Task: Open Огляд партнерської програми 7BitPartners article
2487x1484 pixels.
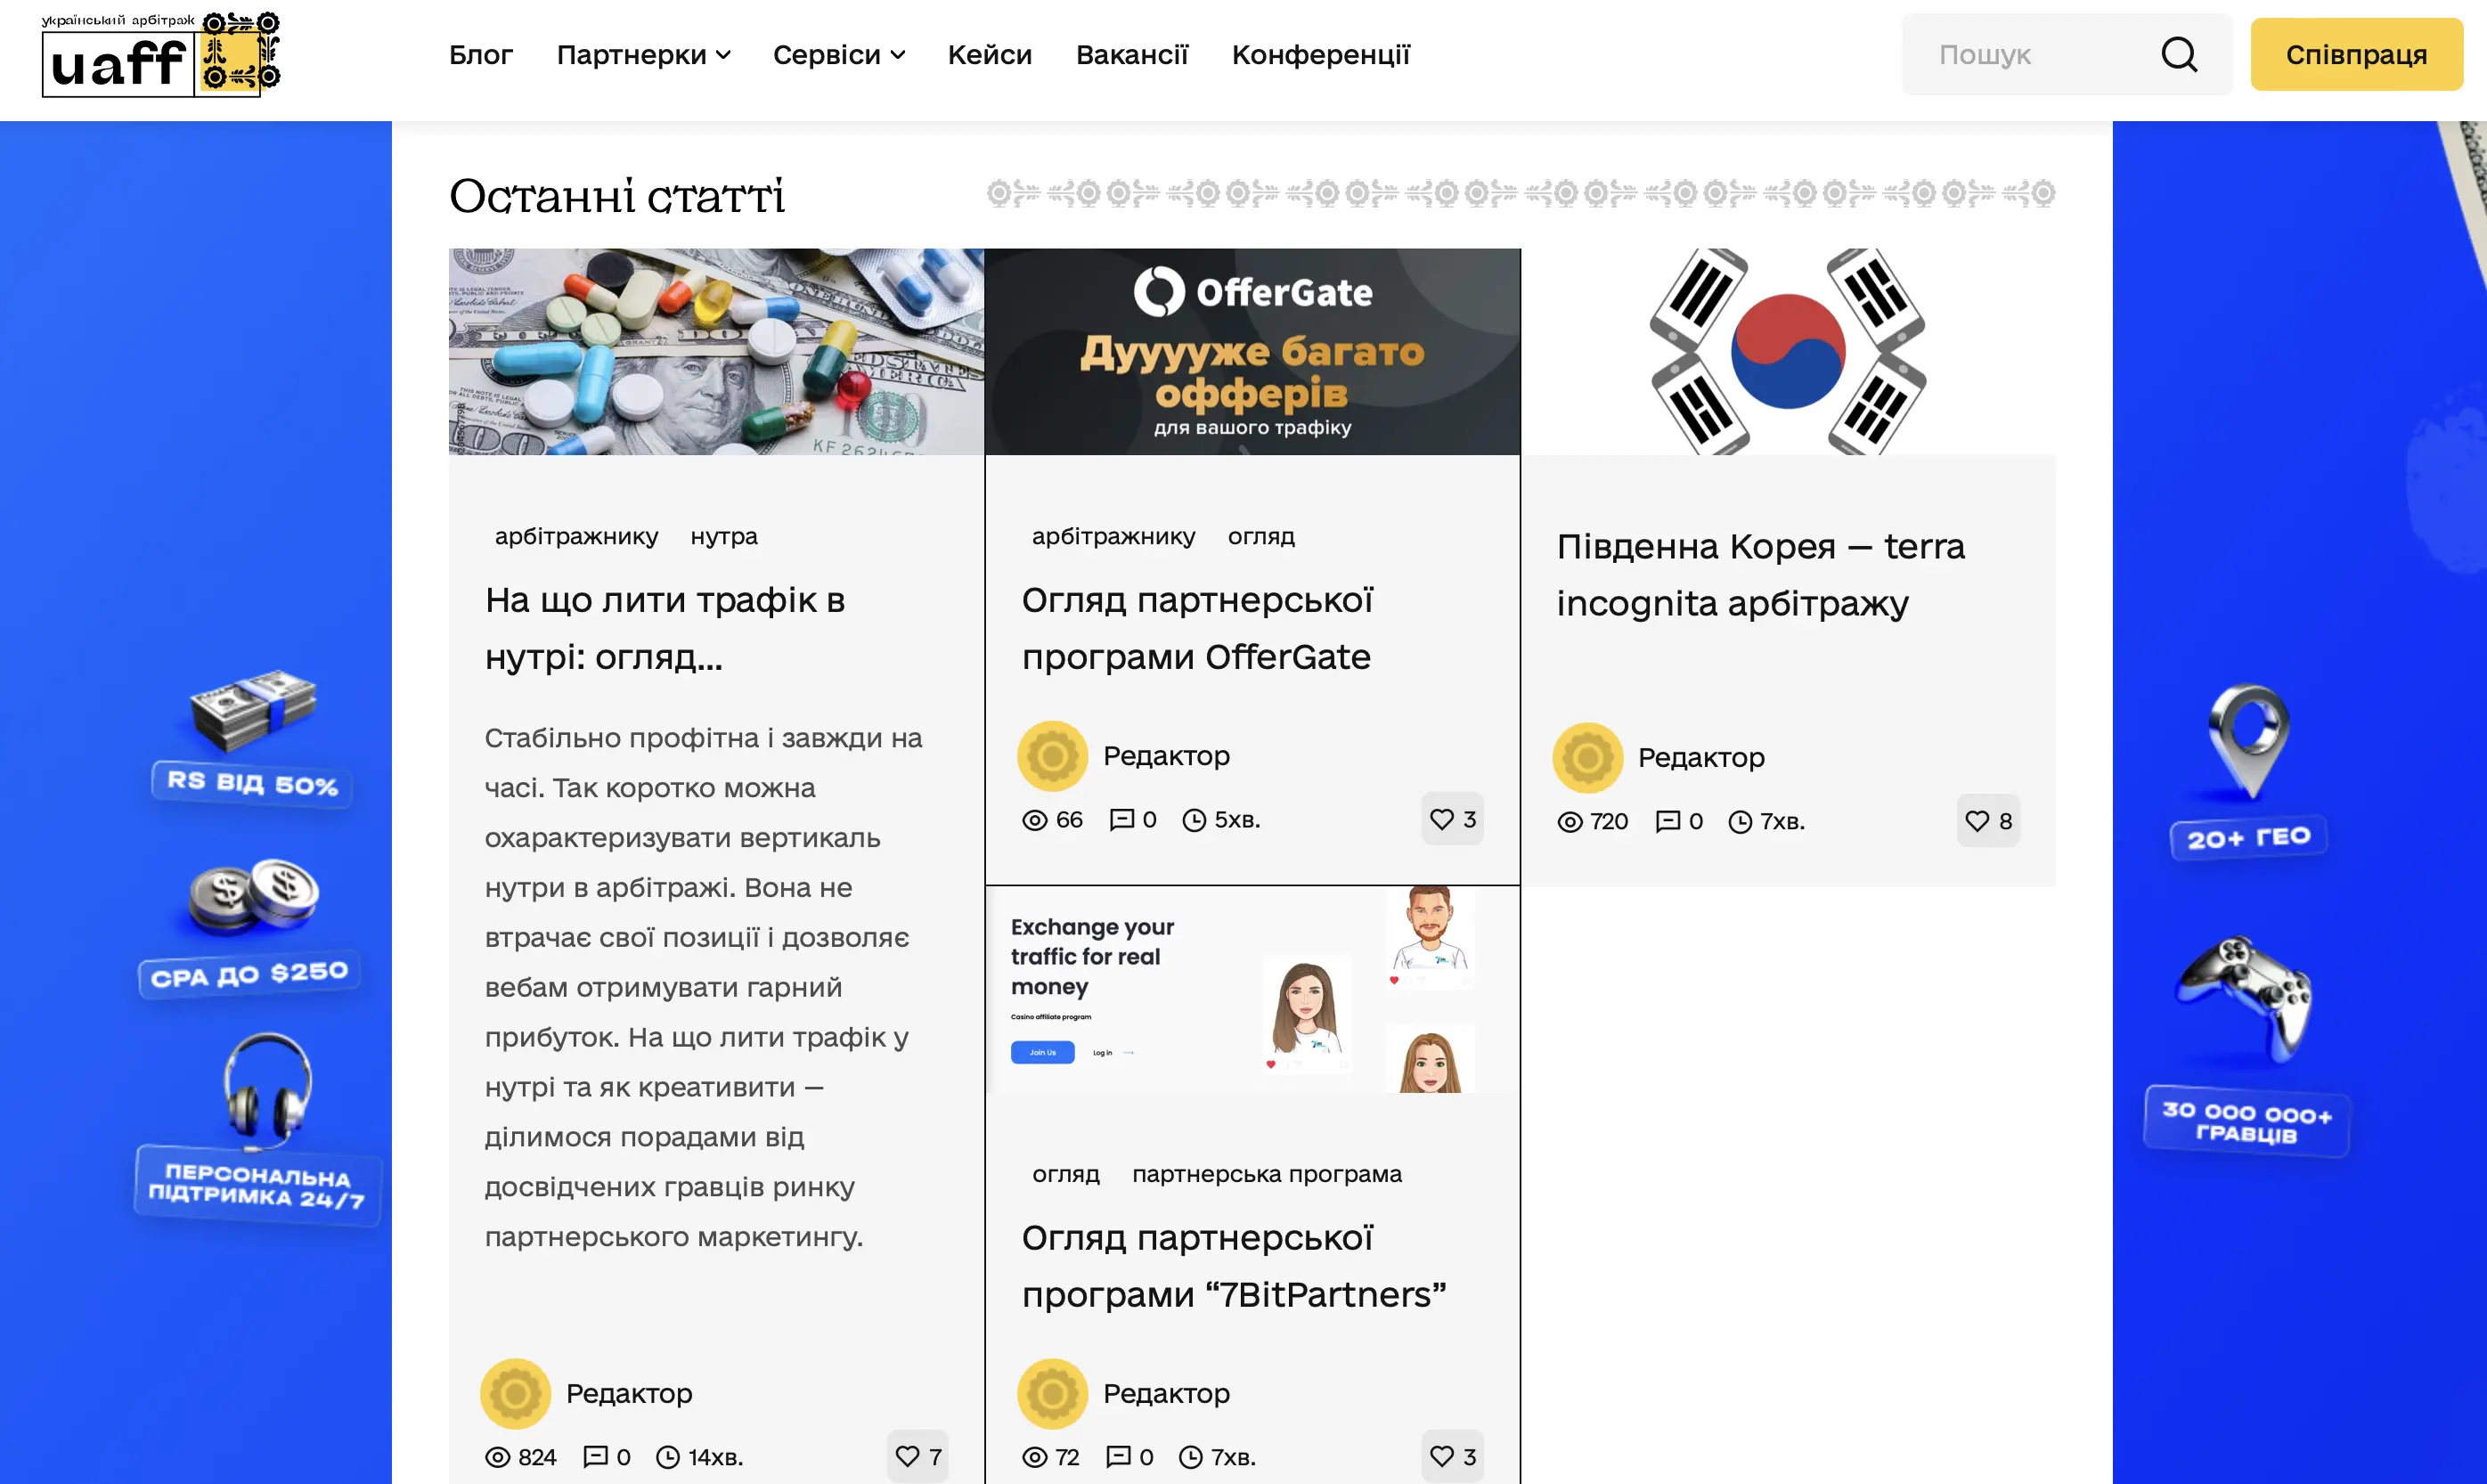Action: [1234, 1266]
